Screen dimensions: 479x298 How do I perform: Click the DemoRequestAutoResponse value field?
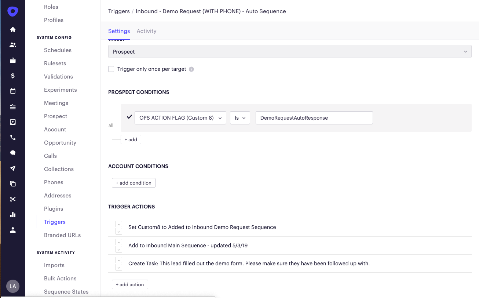coord(314,118)
